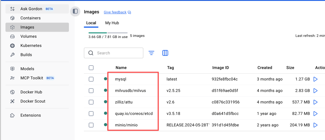Click into the Search images field
Screen dimensions: 325x140
(113, 53)
